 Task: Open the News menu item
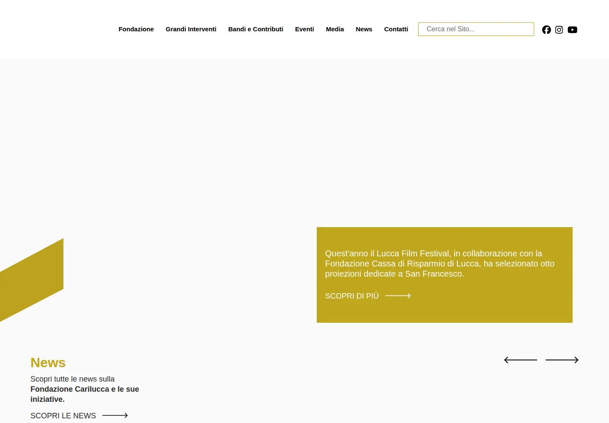pos(364,29)
